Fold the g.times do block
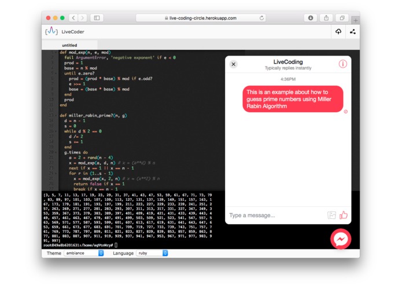Screen dimensions: 402x286 coord(56,152)
